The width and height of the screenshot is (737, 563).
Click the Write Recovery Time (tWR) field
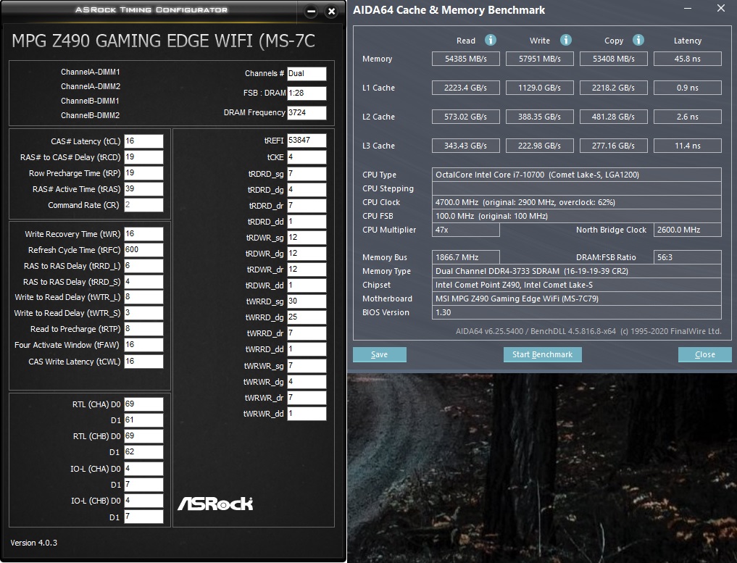tap(143, 234)
